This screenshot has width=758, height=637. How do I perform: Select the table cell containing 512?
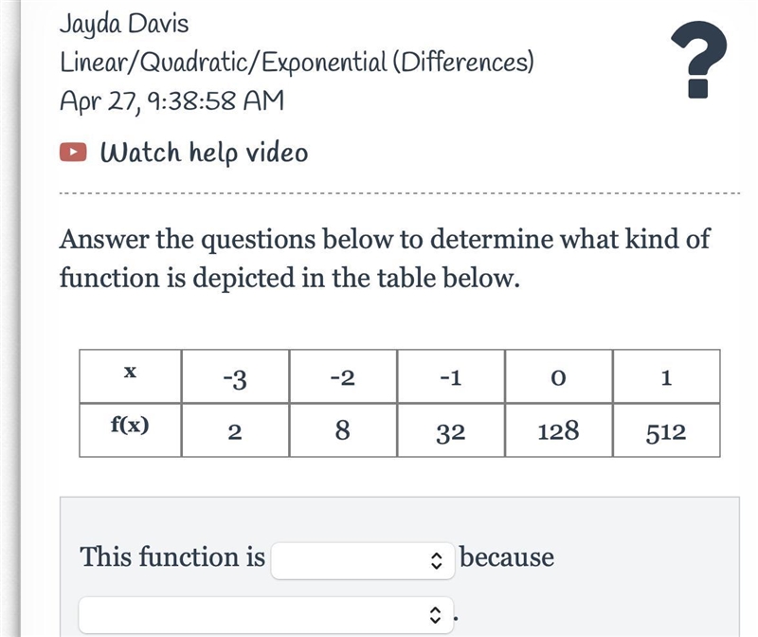(666, 430)
